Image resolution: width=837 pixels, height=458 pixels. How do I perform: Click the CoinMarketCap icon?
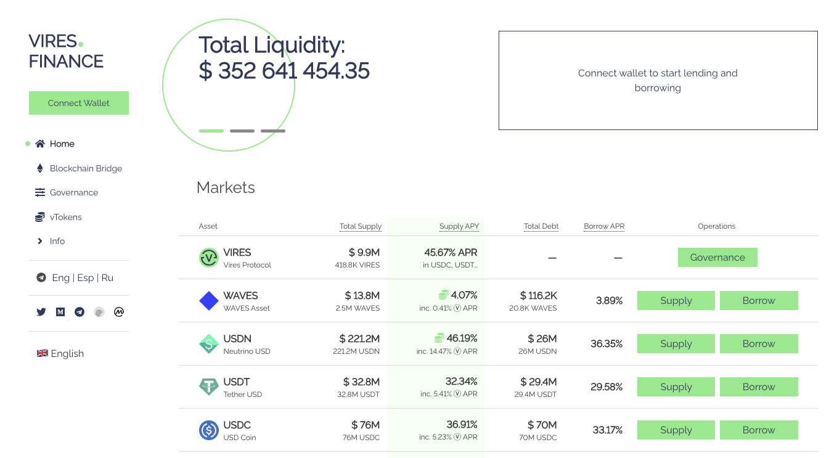(118, 312)
